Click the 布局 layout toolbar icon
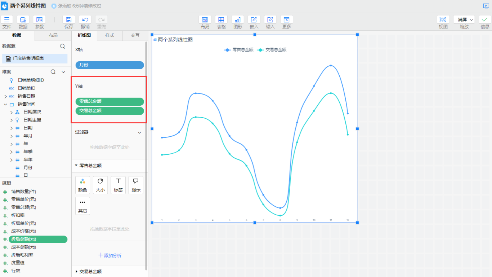 205,20
